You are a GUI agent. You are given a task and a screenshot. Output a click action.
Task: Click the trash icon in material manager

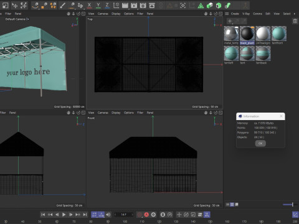[295, 21]
